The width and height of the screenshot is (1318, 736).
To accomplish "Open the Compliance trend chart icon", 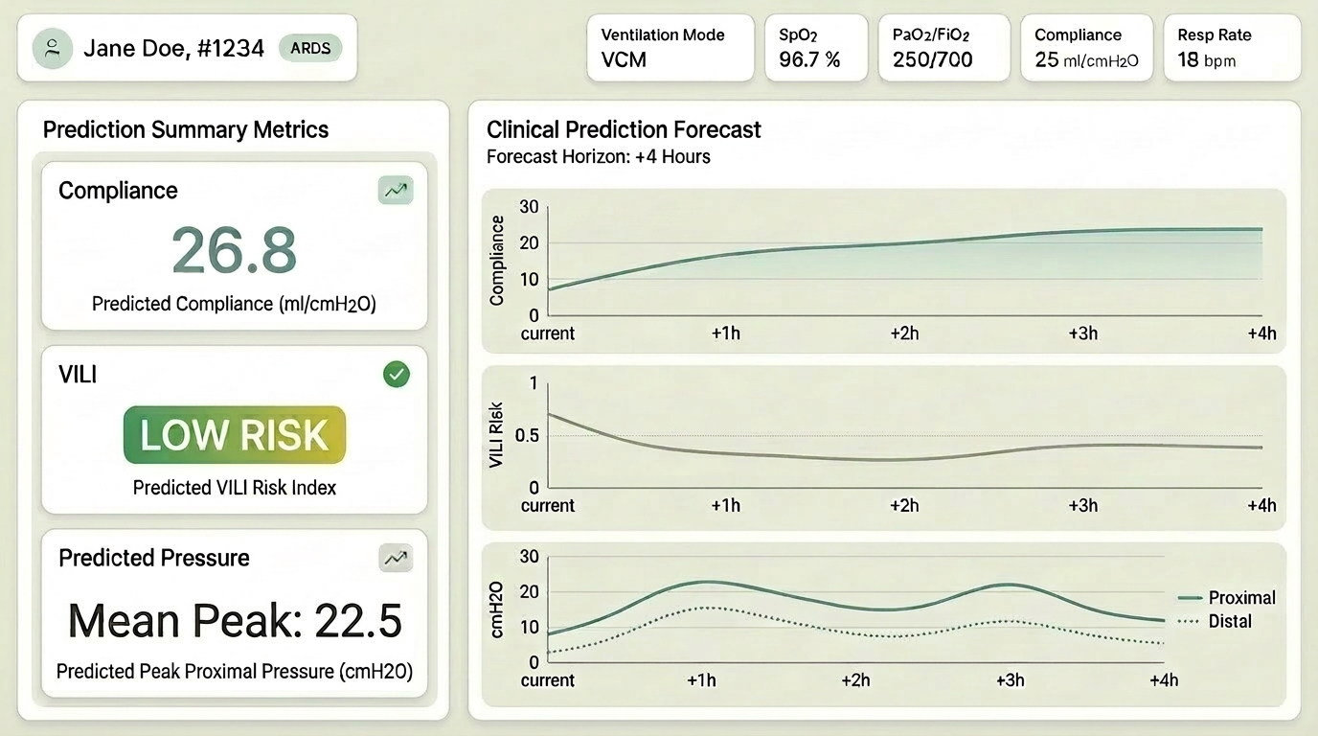I will 395,190.
